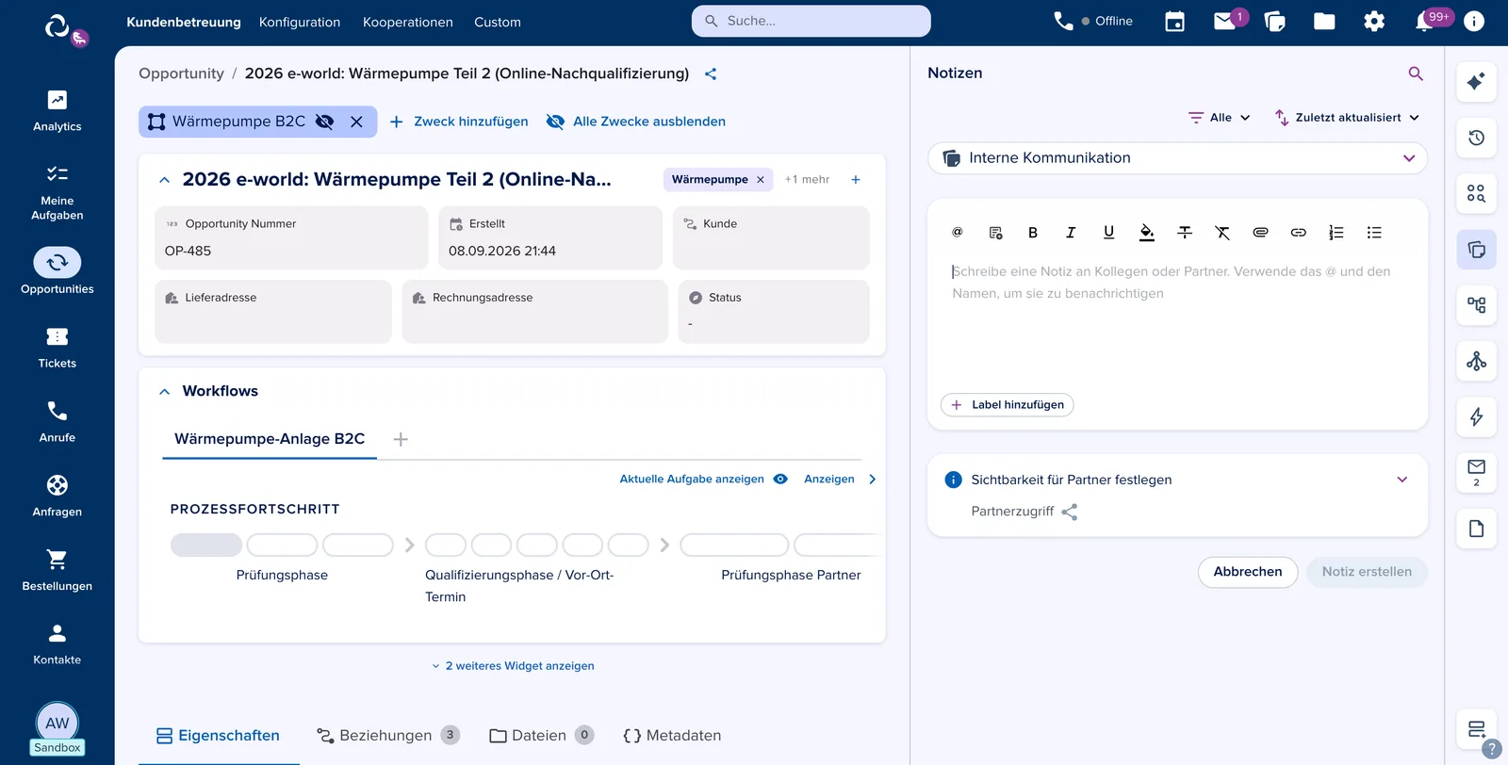
Task: Open the Zuletzt aktualisiert sort dropdown
Action: [x=1347, y=118]
